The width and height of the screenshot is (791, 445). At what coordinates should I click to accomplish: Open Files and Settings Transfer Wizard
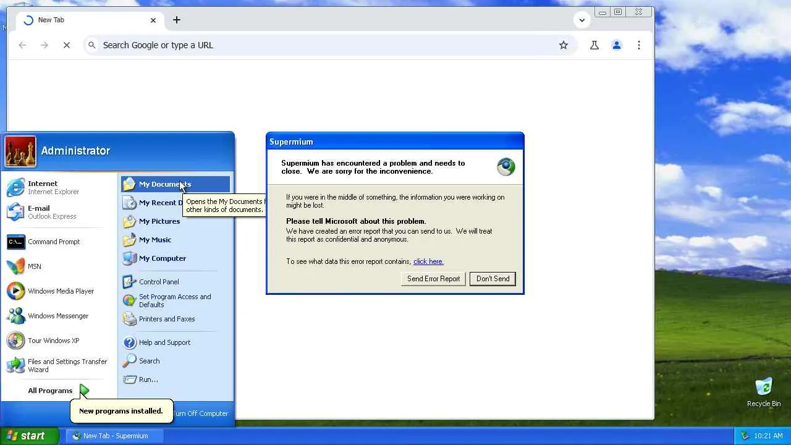59,365
